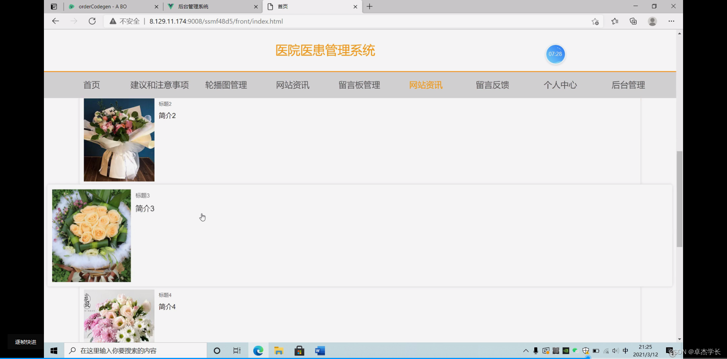Open the Edge Collections panel
The height and width of the screenshot is (359, 727).
pyautogui.click(x=633, y=21)
